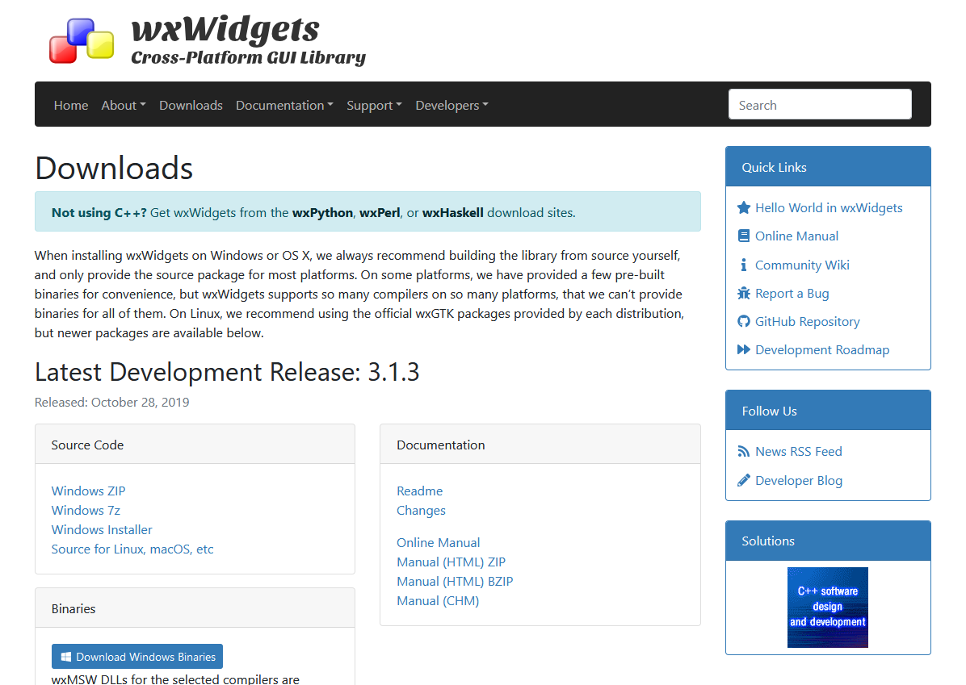Expand the About dropdown menu

coord(124,105)
